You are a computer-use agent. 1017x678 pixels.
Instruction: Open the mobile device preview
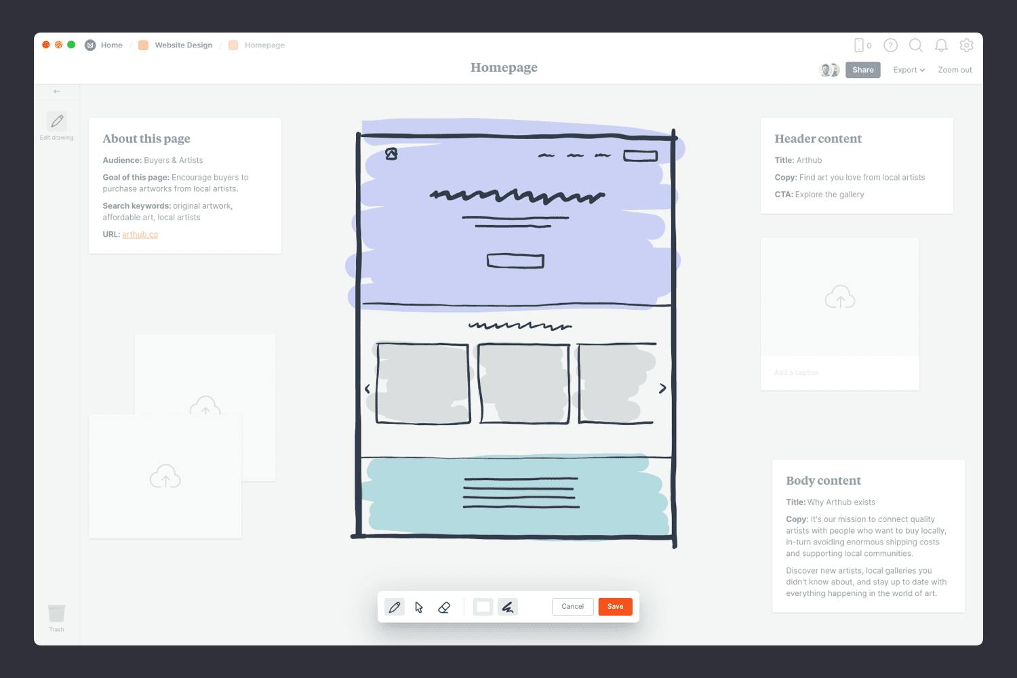pyautogui.click(x=860, y=45)
